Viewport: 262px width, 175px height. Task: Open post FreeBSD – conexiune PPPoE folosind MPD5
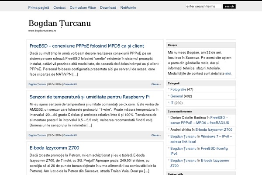click(87, 46)
